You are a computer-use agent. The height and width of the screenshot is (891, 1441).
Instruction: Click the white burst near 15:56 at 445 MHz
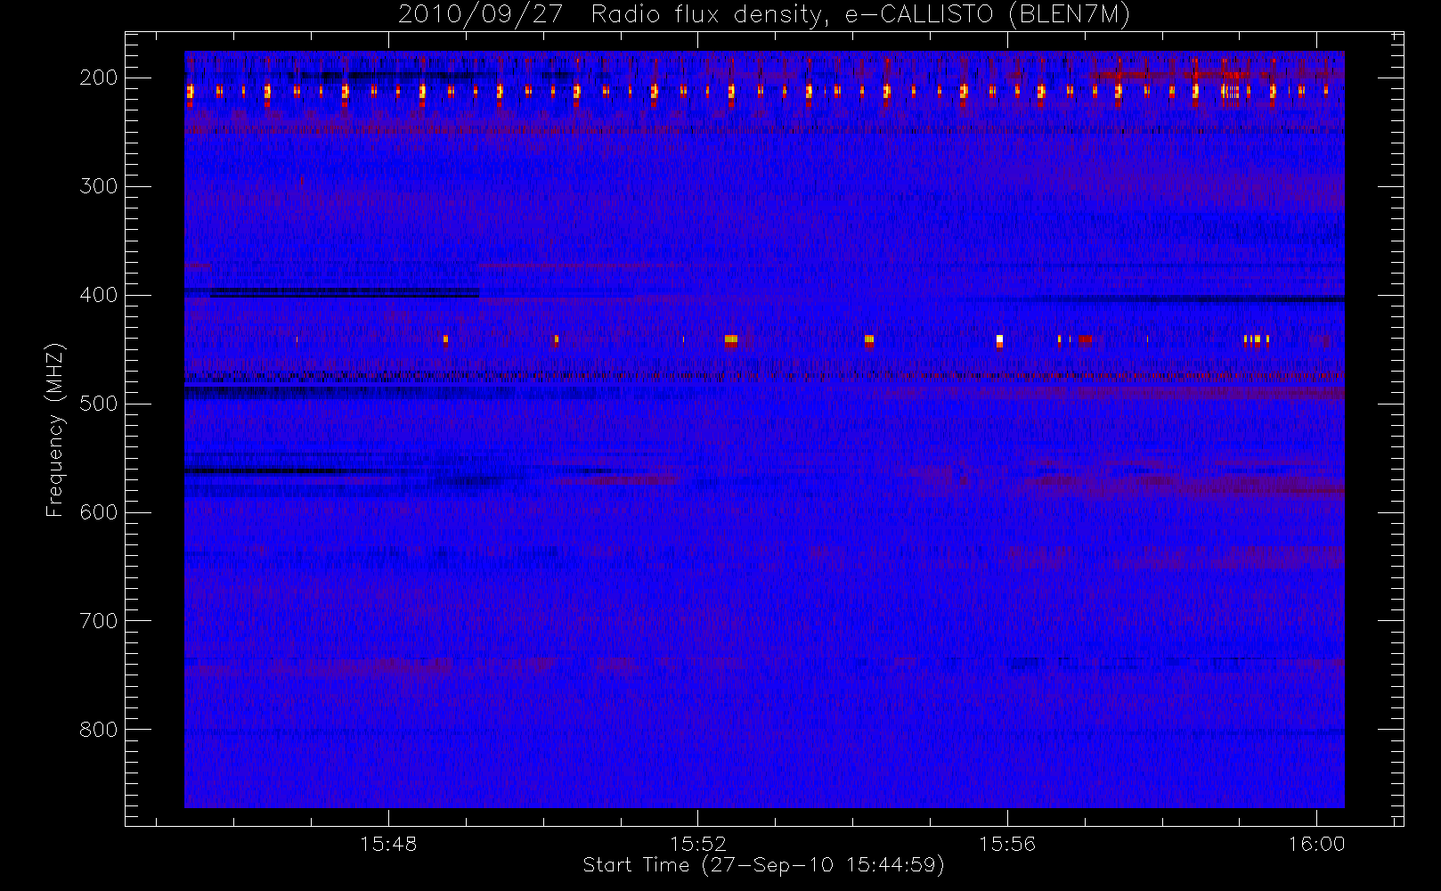coord(999,339)
